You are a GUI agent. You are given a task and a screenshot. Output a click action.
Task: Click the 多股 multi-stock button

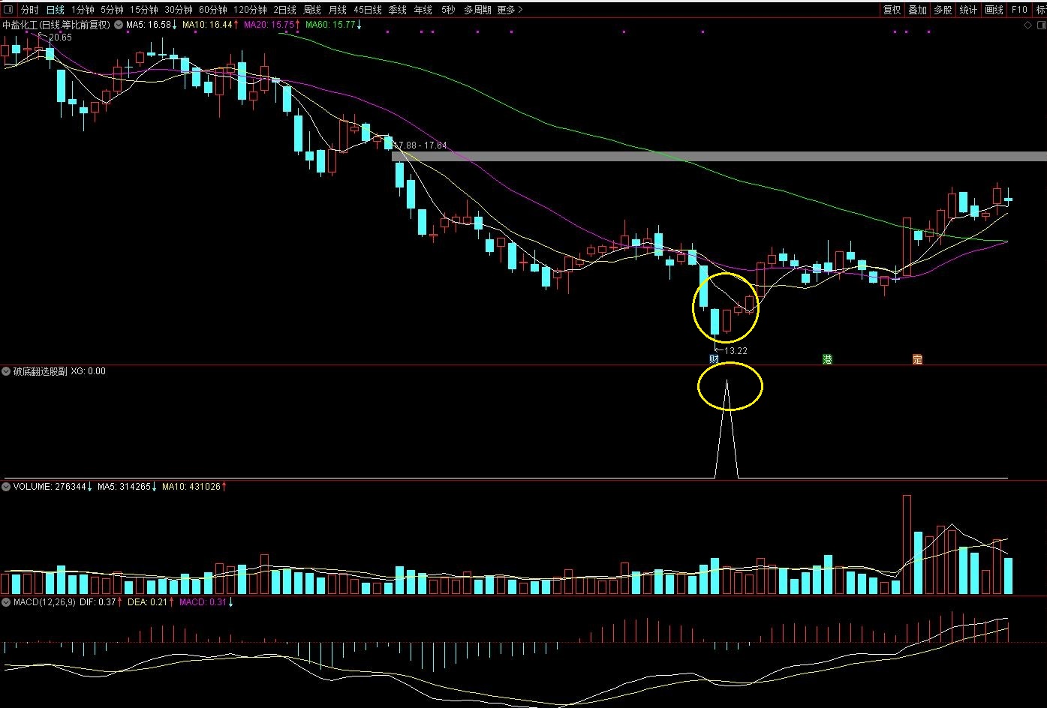pos(943,10)
